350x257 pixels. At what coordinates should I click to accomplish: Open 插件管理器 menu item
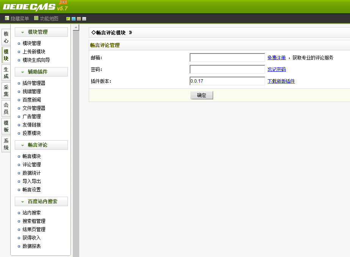coord(34,83)
